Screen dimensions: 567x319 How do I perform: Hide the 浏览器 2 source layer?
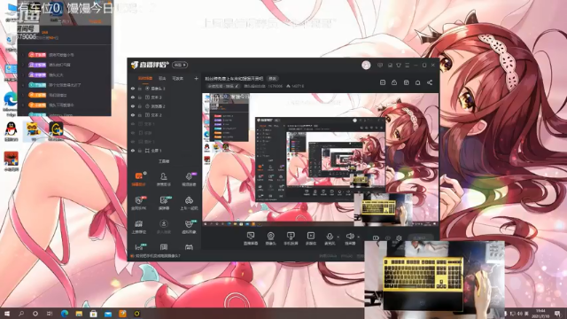click(133, 106)
